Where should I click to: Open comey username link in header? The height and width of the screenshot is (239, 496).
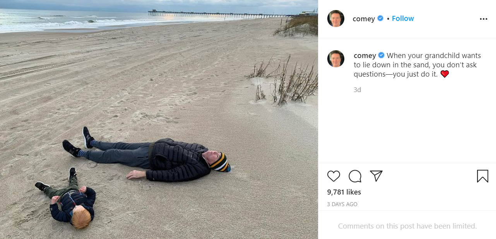364,19
